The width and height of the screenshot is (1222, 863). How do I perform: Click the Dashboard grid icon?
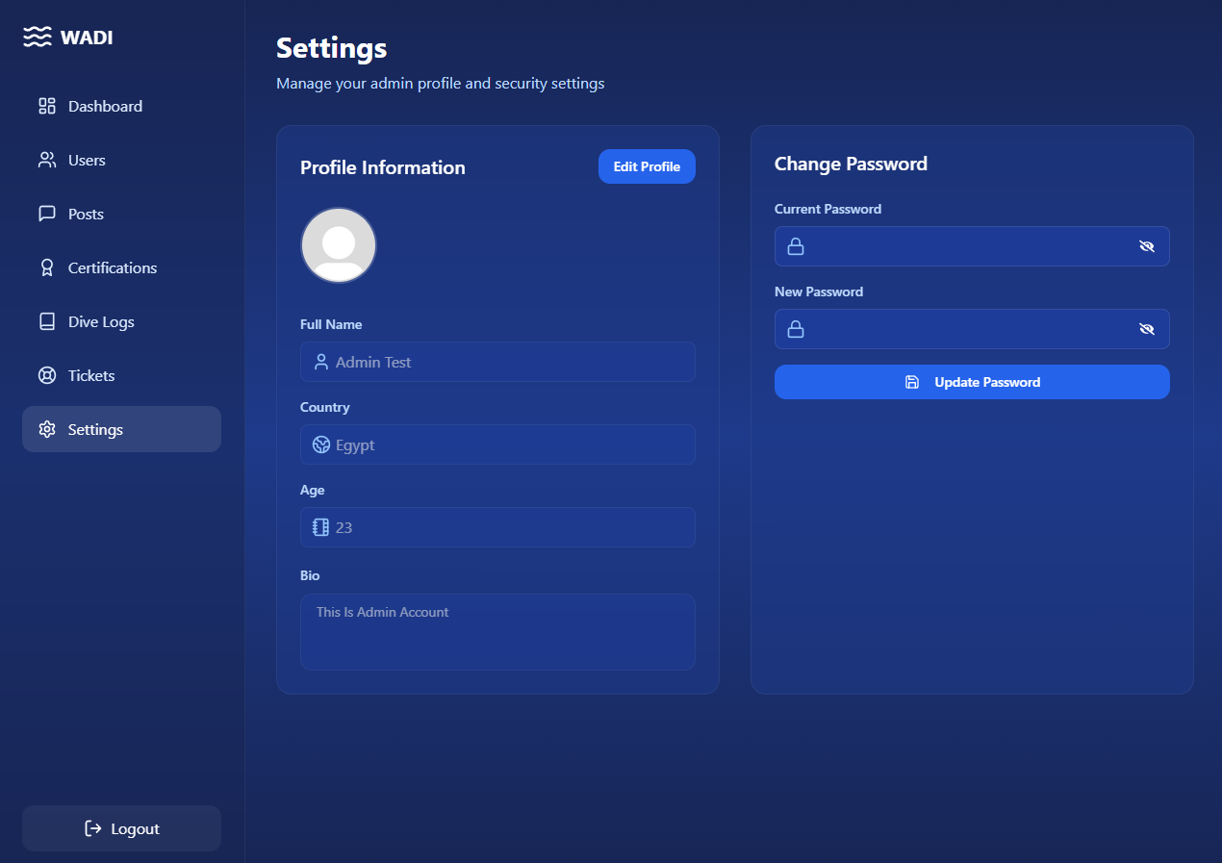(x=46, y=106)
